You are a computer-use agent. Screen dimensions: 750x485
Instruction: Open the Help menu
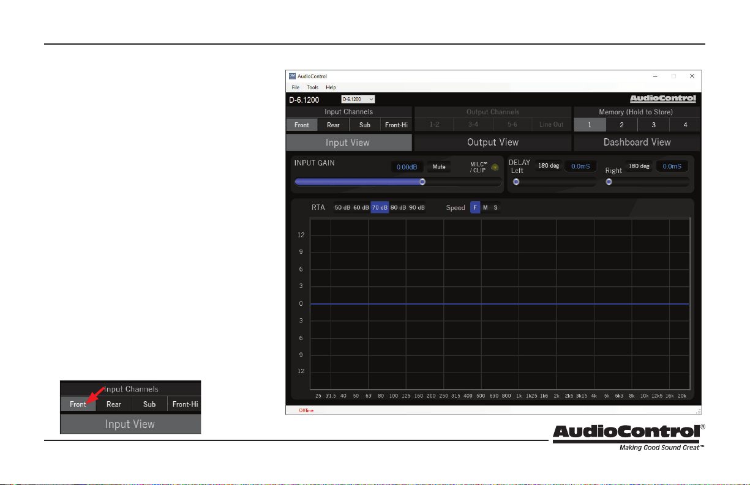click(331, 87)
